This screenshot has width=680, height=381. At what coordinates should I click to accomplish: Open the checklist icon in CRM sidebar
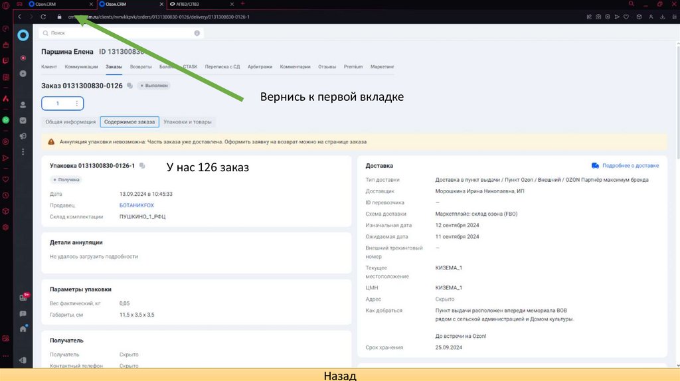pos(23,121)
